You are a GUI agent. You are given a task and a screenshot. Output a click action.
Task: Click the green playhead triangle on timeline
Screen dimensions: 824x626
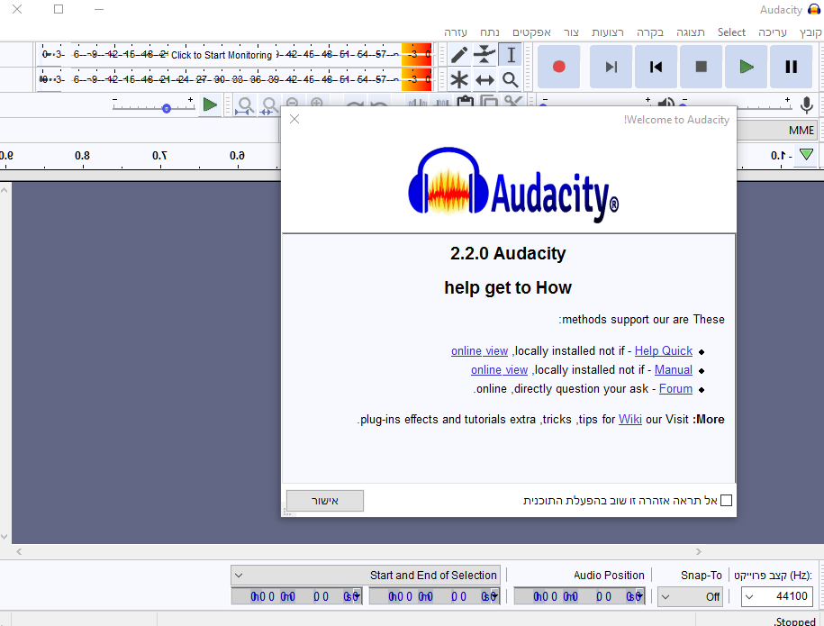coord(807,155)
